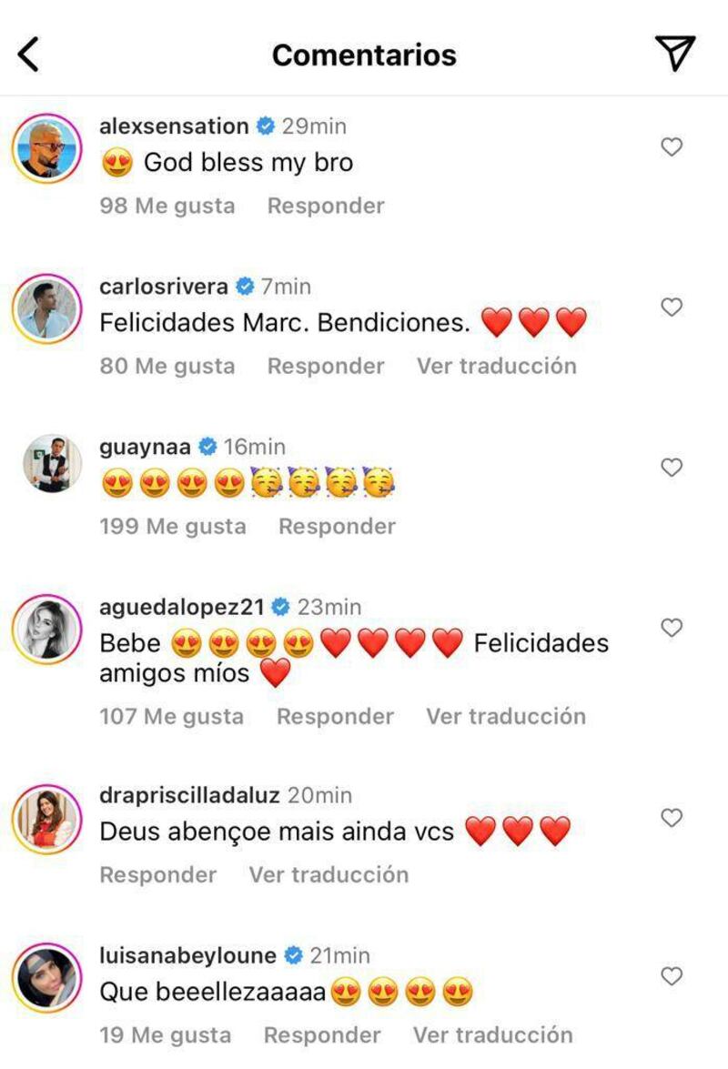Tap the heart beside aguedalopez21's comment

click(x=671, y=628)
